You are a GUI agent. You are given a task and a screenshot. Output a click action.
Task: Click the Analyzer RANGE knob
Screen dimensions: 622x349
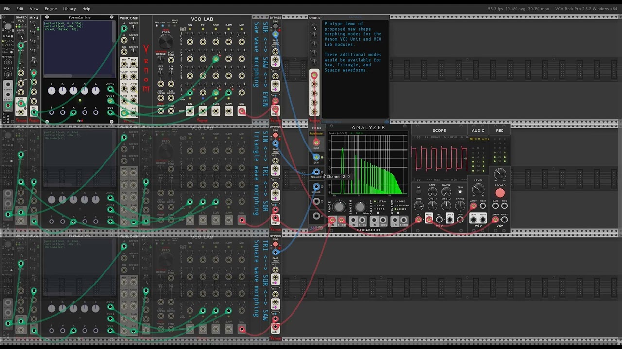pyautogui.click(x=339, y=206)
